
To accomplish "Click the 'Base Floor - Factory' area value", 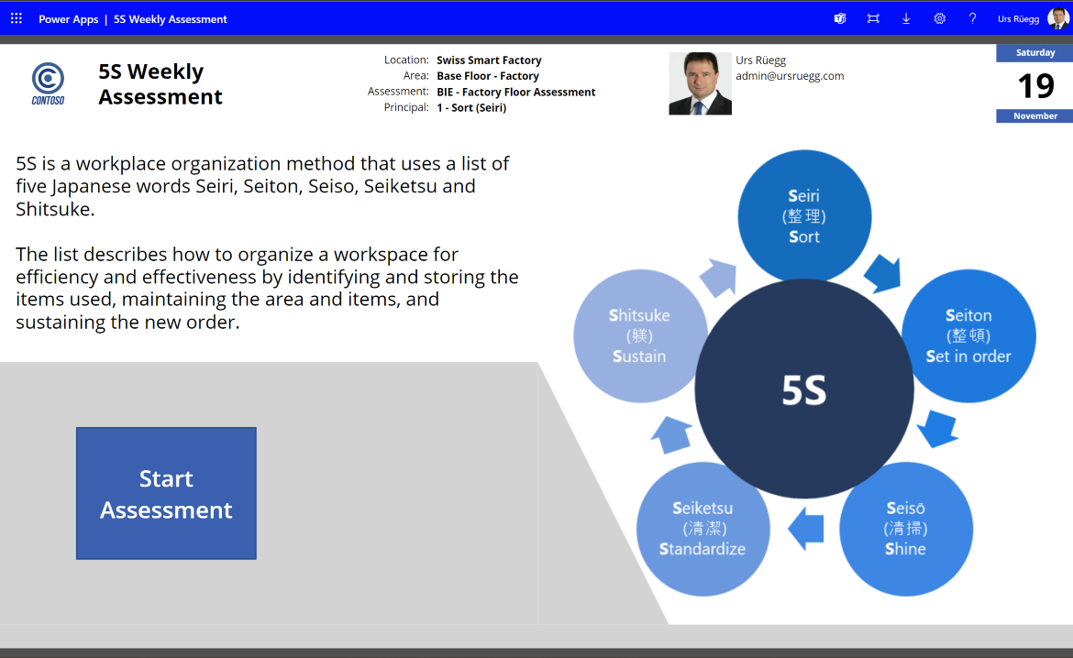I will [487, 76].
